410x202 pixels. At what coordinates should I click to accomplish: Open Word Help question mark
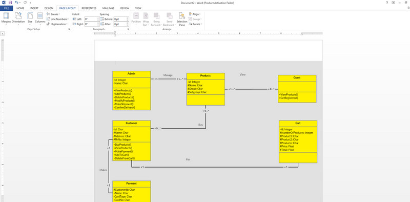(387, 3)
